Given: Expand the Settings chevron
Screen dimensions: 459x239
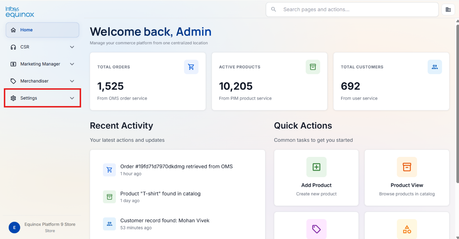Looking at the screenshot, I should coord(72,98).
